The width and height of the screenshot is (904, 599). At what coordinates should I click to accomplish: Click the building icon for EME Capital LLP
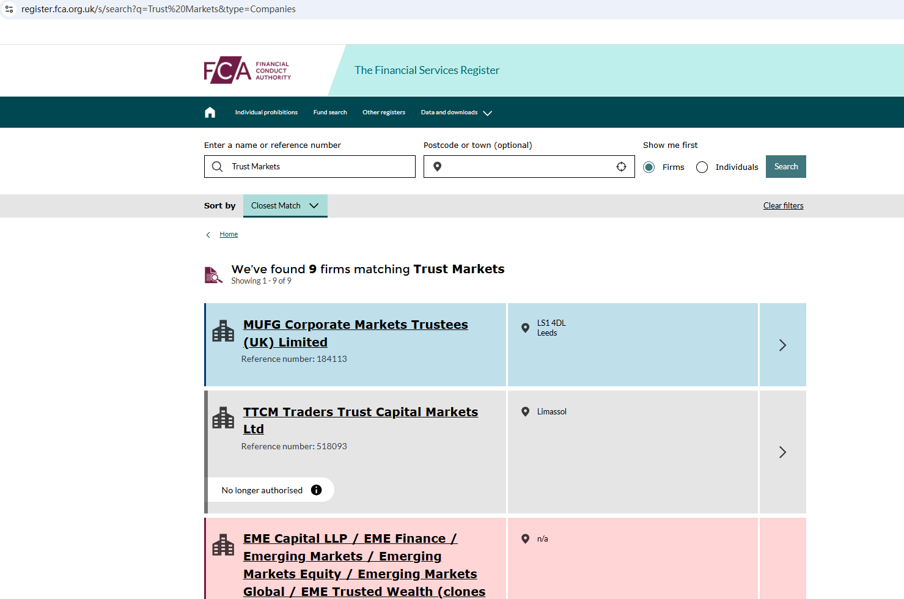[223, 545]
